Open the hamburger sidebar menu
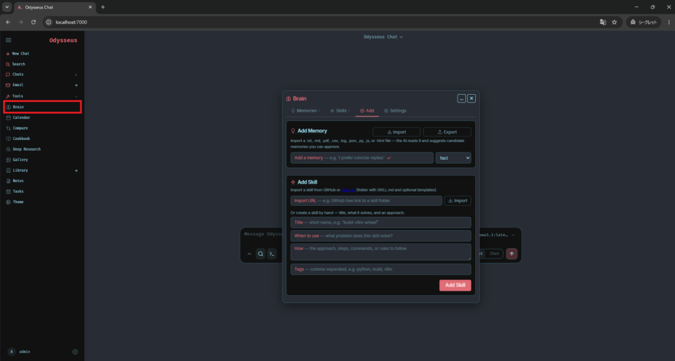The image size is (675, 361). [x=8, y=40]
